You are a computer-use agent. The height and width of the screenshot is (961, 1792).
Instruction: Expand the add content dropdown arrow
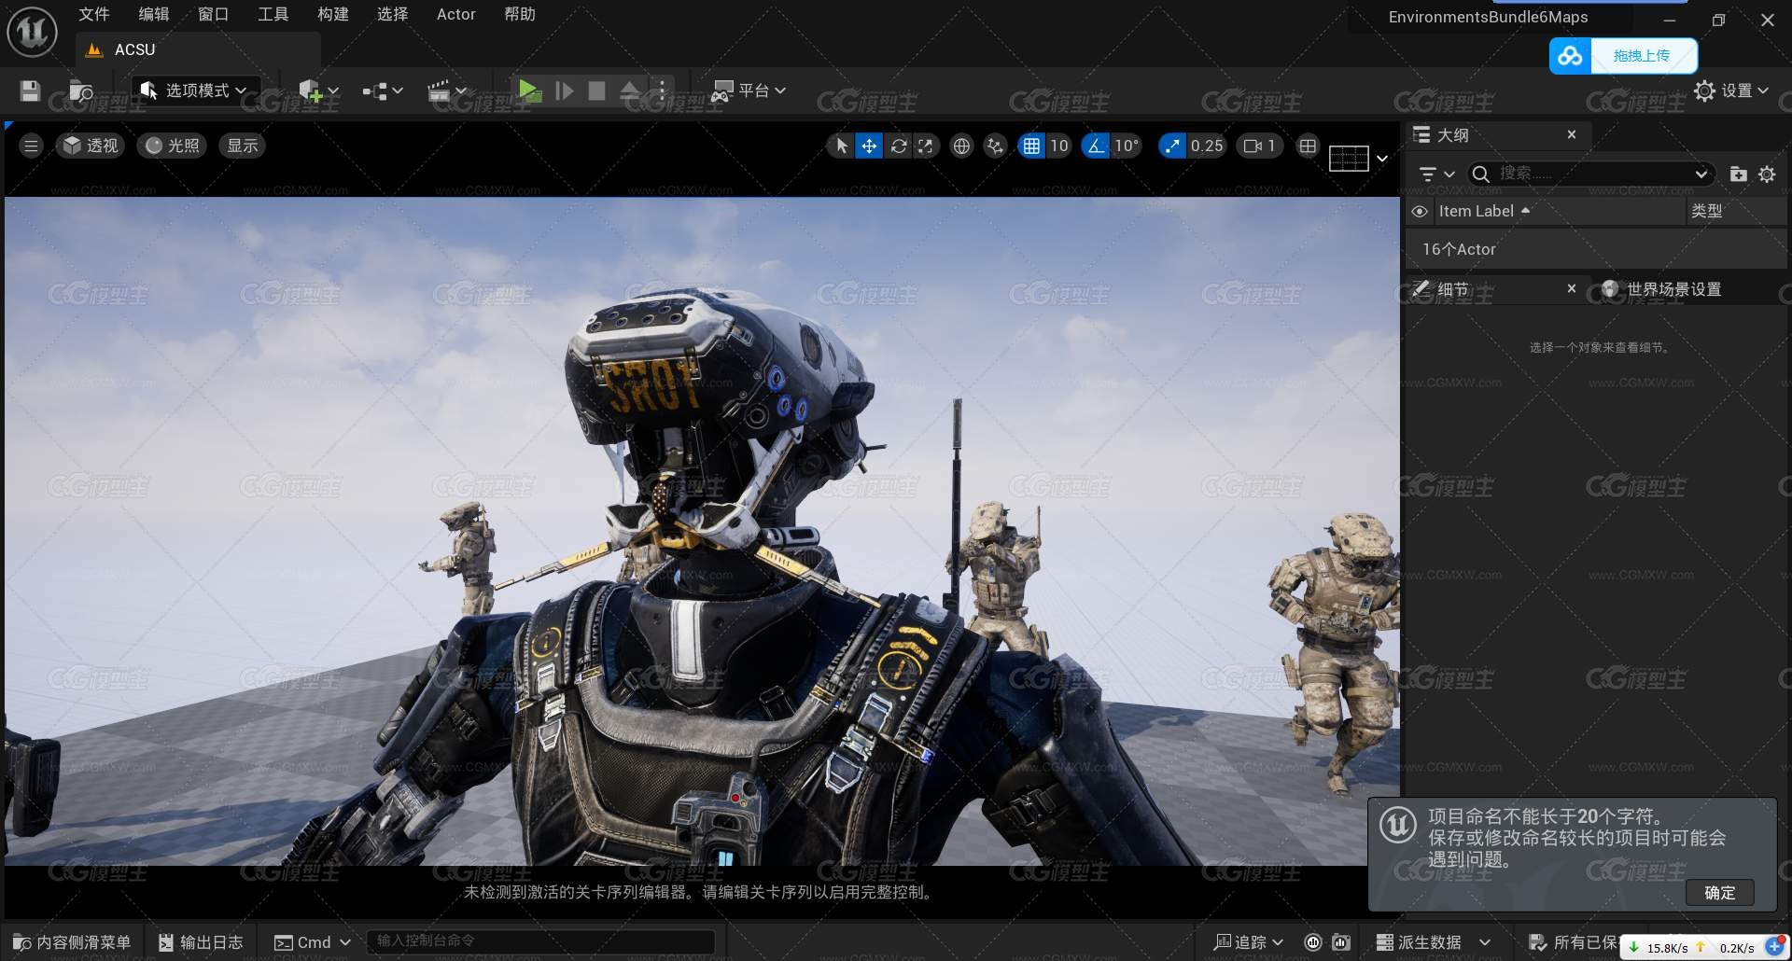click(333, 91)
